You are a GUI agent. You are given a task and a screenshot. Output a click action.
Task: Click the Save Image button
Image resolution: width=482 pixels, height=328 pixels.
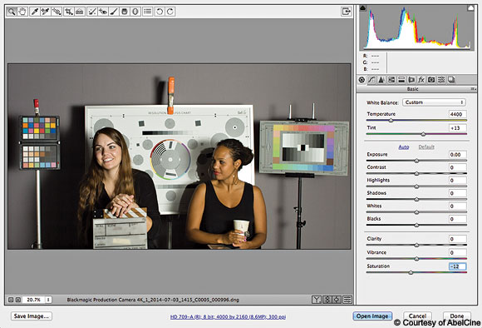tap(32, 316)
